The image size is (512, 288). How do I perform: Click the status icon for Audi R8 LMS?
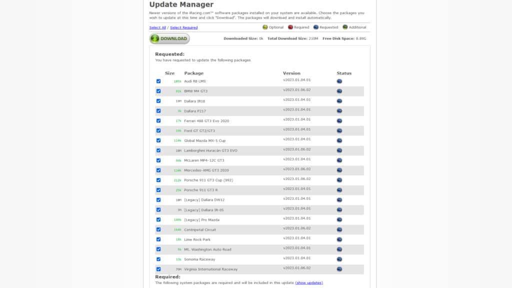pyautogui.click(x=339, y=81)
